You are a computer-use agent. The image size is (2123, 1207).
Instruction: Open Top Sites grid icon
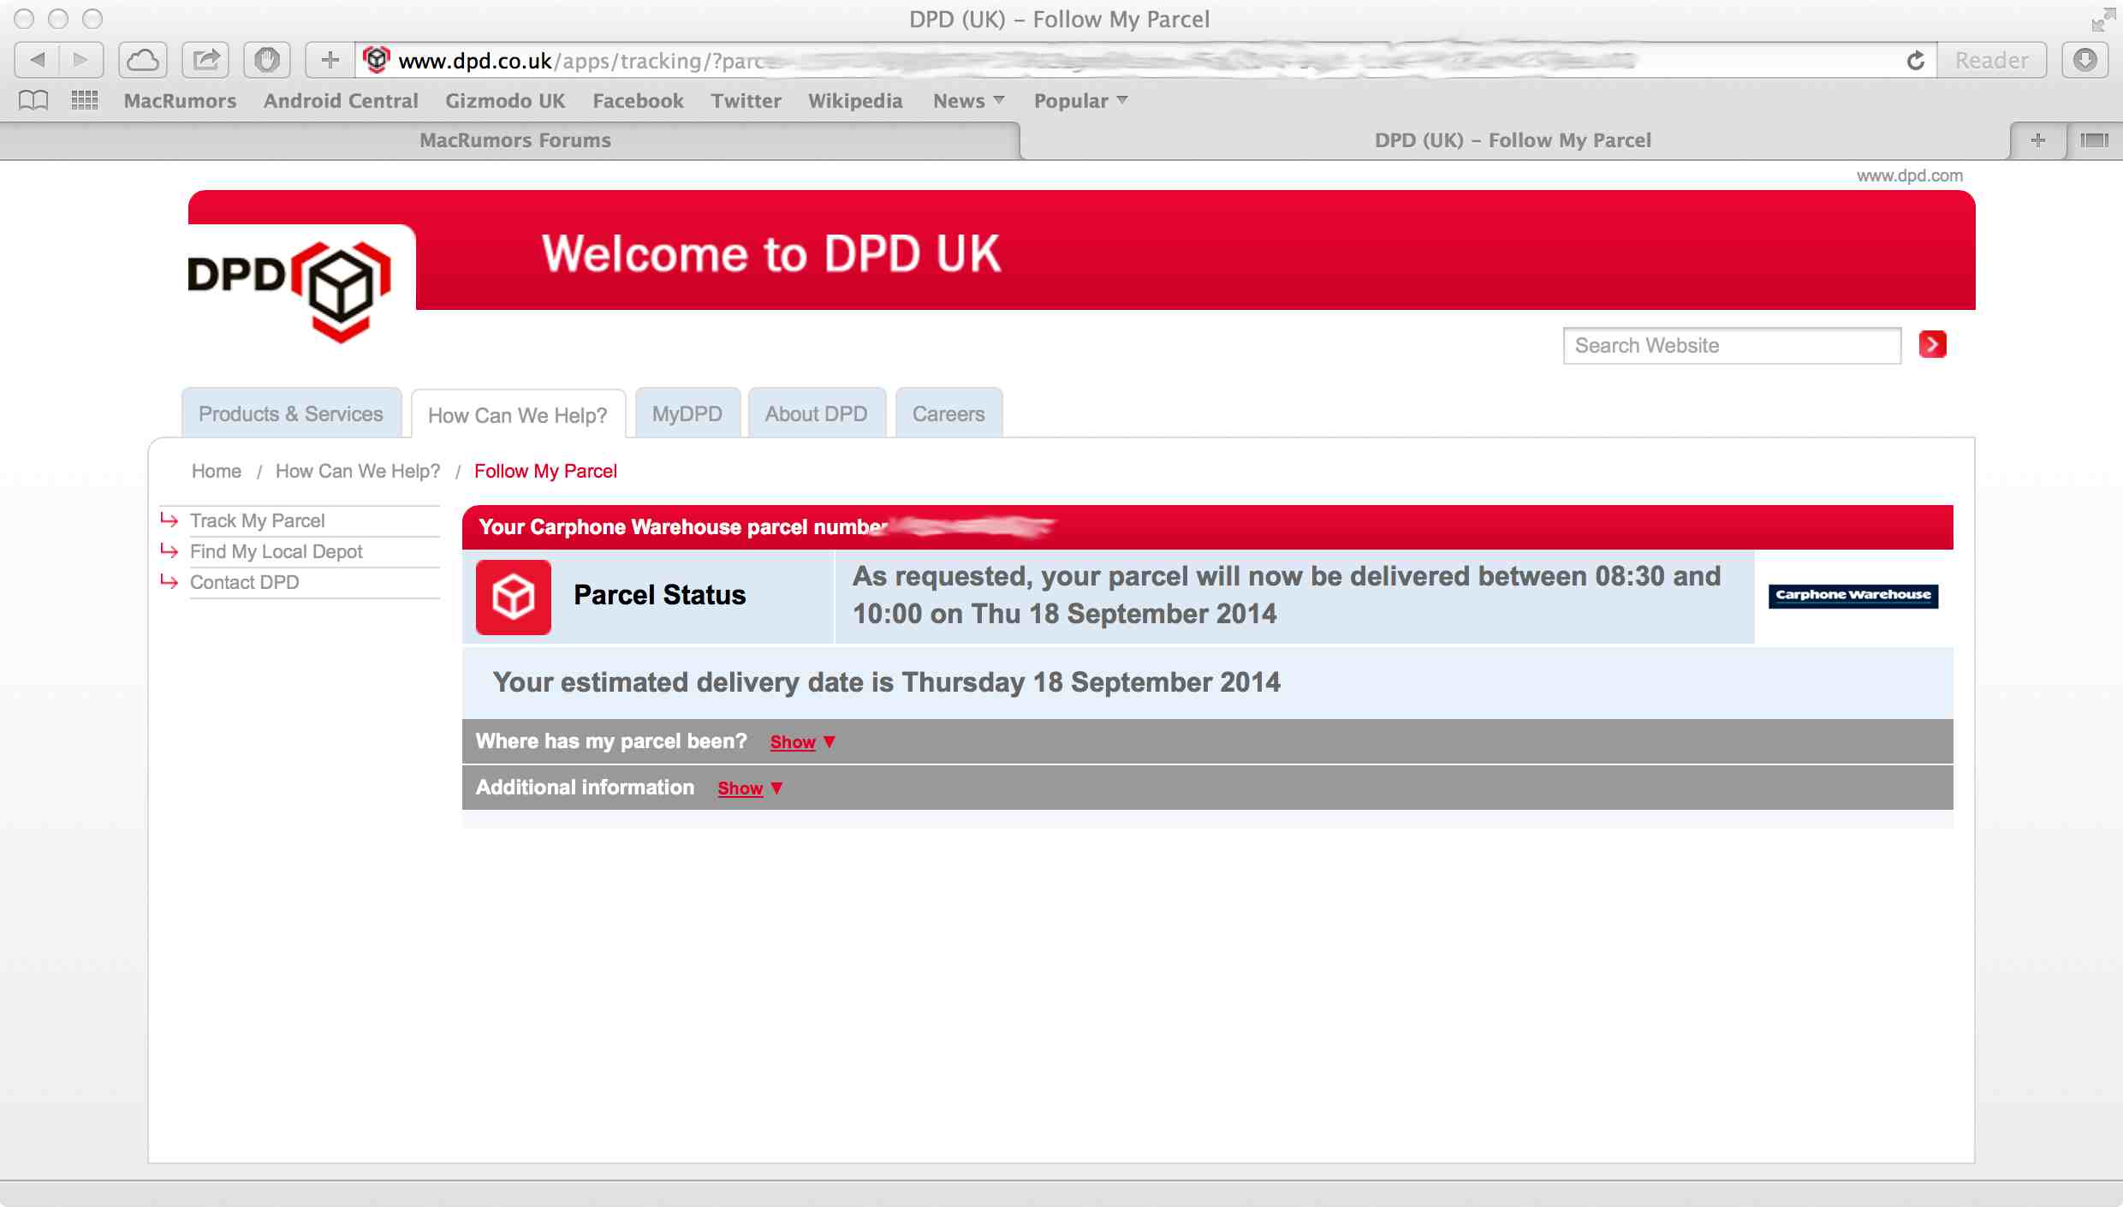tap(85, 101)
